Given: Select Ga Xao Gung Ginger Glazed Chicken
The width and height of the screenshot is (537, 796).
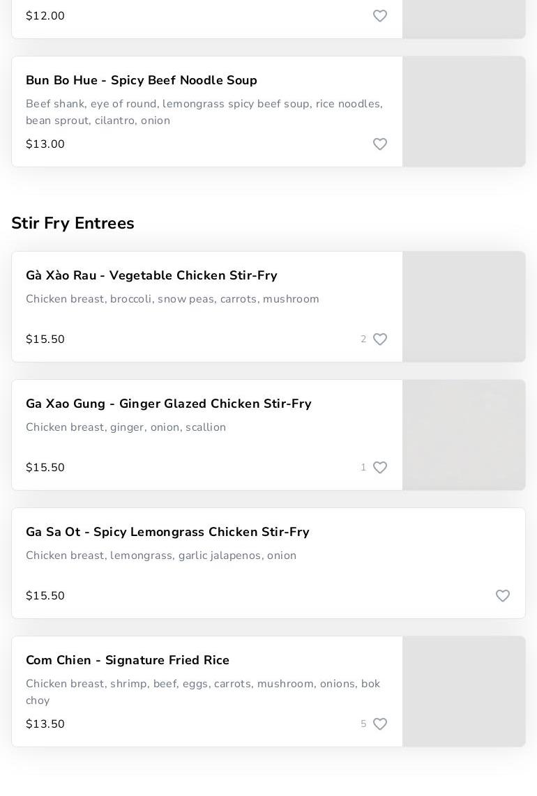Looking at the screenshot, I should 169,404.
